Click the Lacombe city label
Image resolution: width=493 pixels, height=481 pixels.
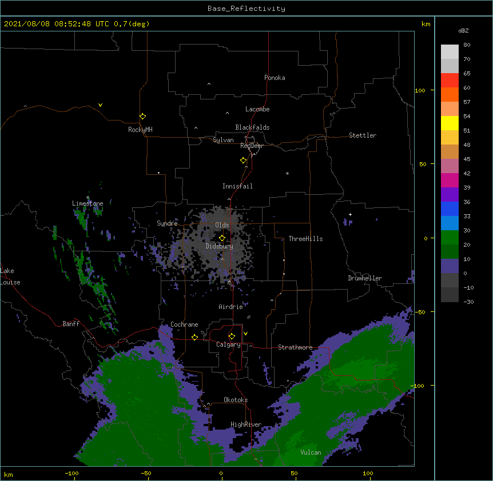257,109
